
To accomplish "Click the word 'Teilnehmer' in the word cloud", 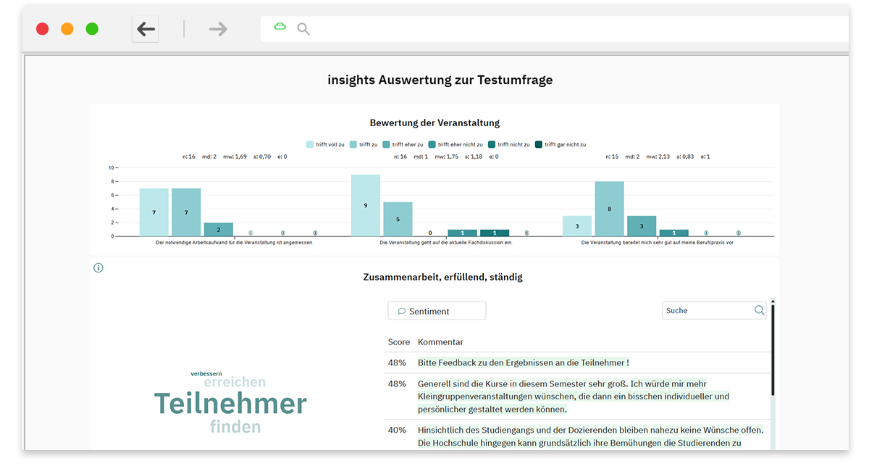I will [x=230, y=404].
